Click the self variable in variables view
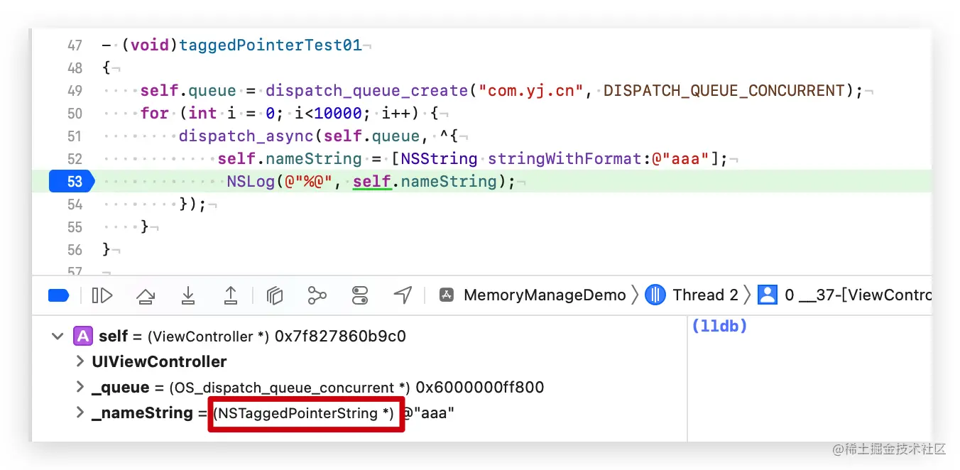This screenshot has height=470, width=960. tap(113, 336)
